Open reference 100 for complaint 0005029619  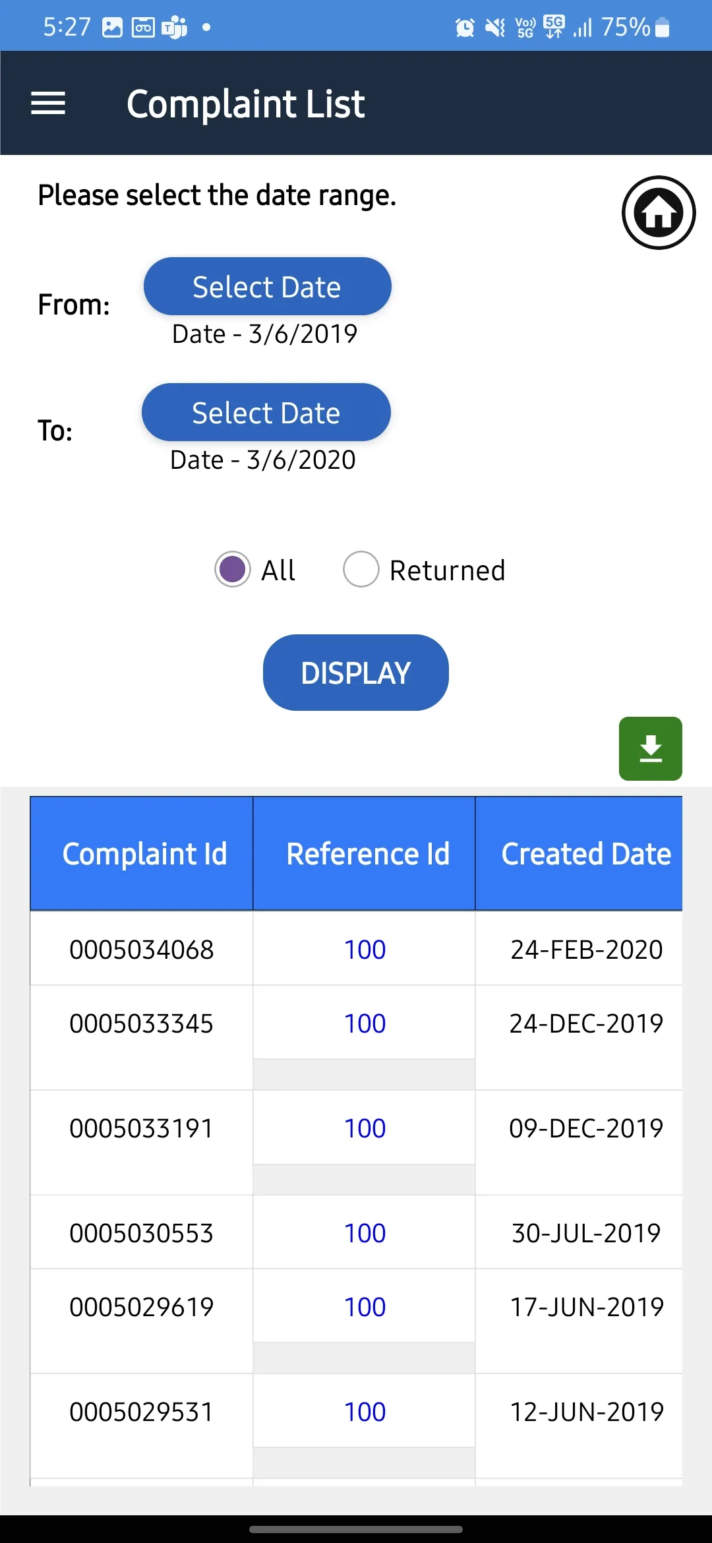click(365, 1307)
